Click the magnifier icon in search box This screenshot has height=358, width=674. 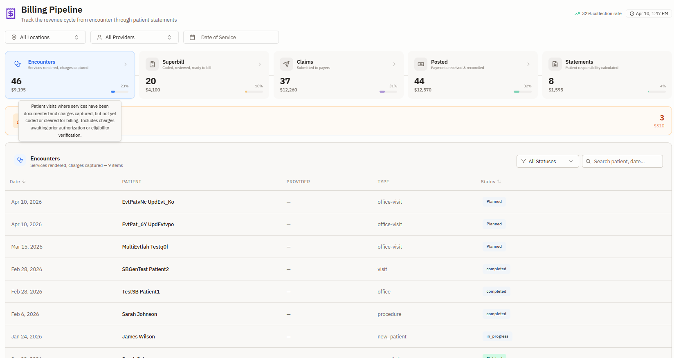589,161
